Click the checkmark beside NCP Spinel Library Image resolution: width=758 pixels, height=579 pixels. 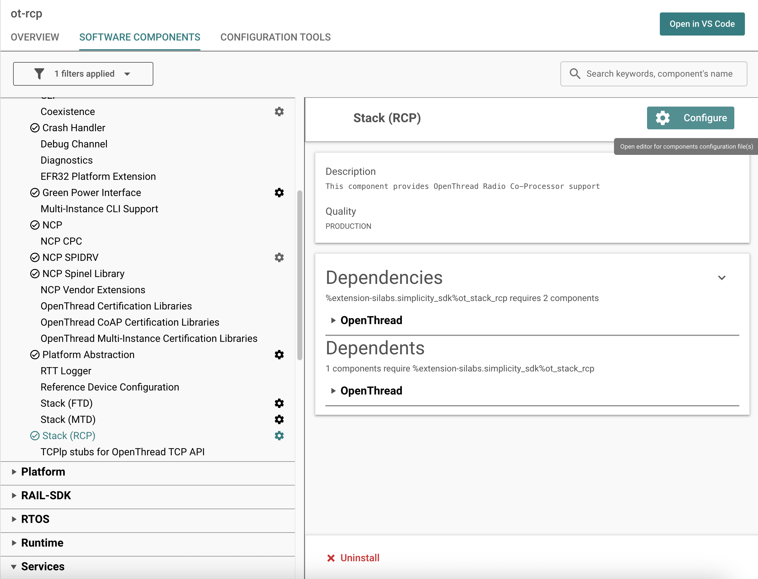(35, 274)
